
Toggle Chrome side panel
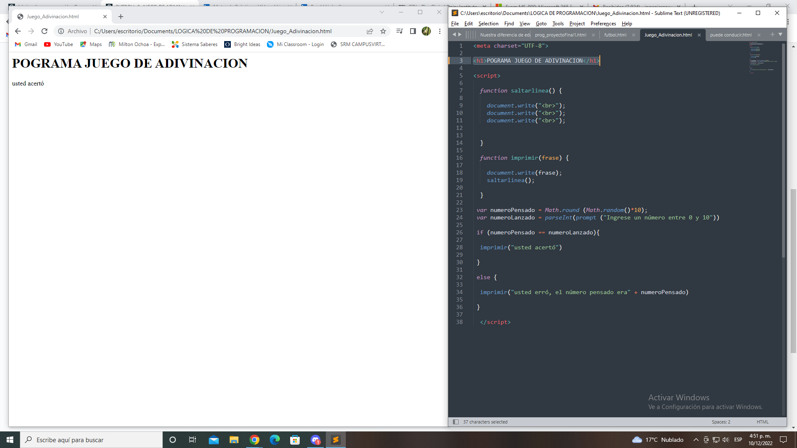(x=413, y=31)
